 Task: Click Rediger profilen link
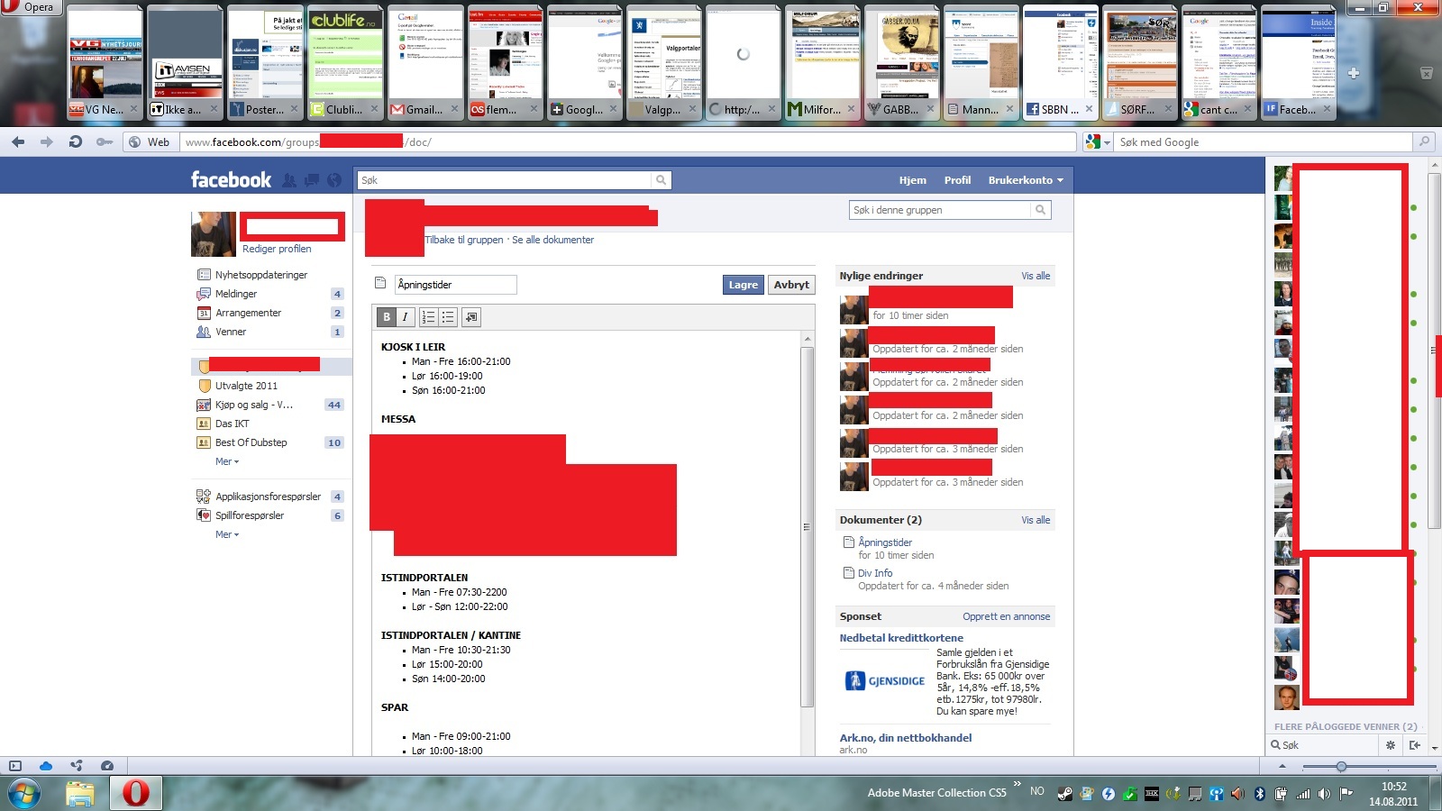[277, 249]
